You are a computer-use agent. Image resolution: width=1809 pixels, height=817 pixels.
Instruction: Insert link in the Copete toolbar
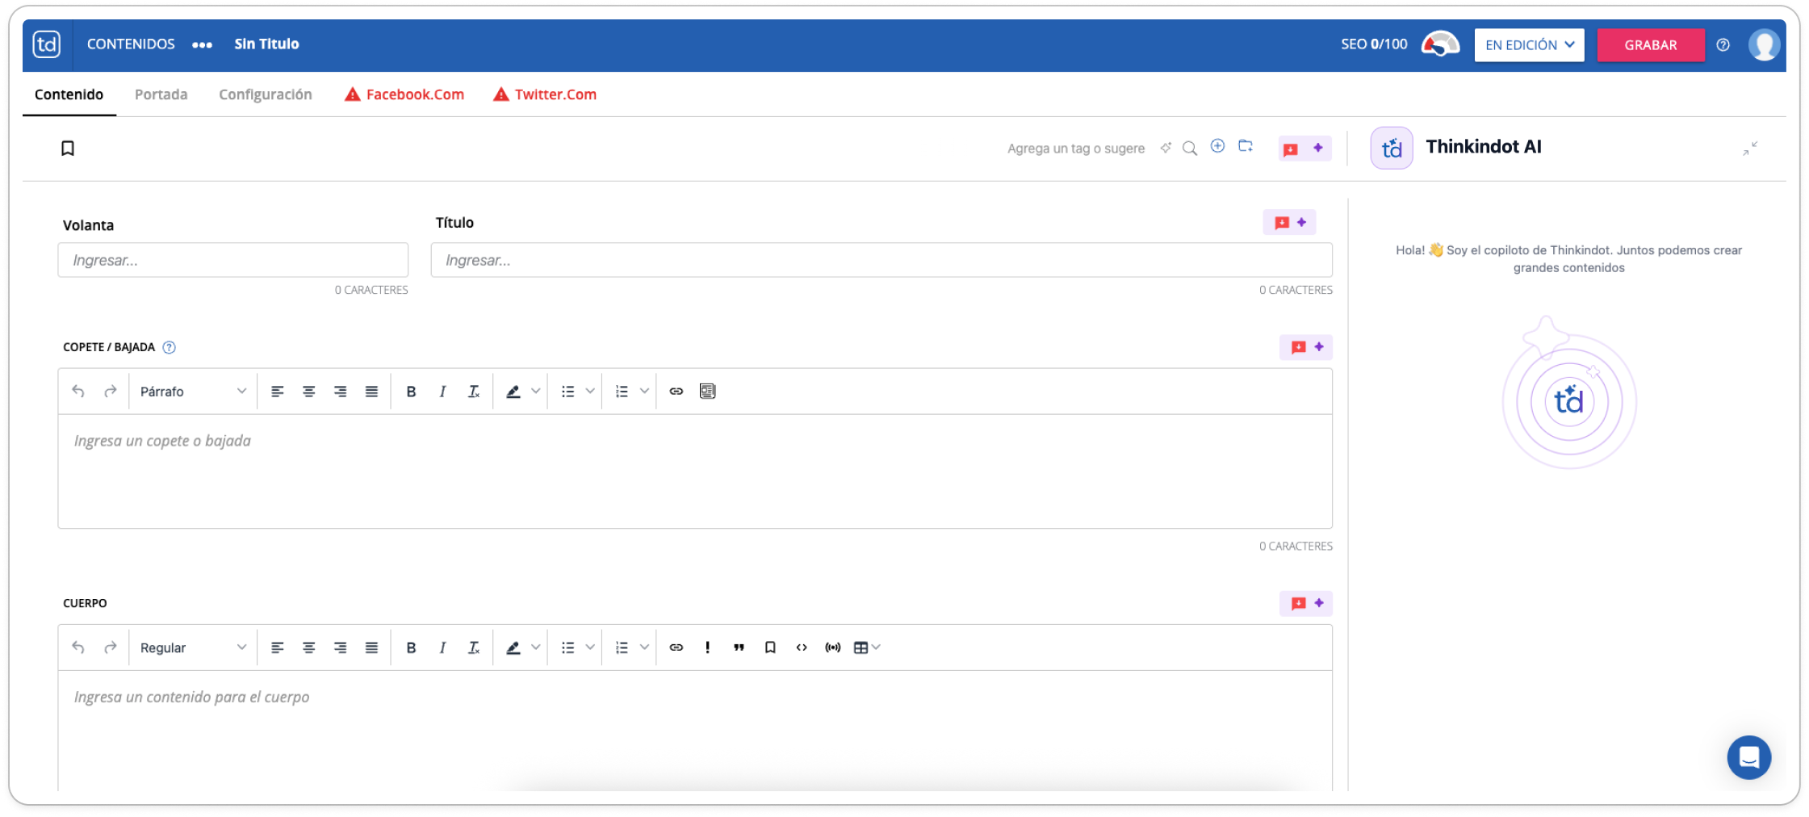coord(676,392)
